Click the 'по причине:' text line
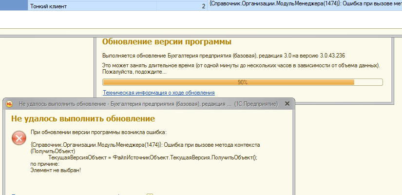 tap(45, 164)
